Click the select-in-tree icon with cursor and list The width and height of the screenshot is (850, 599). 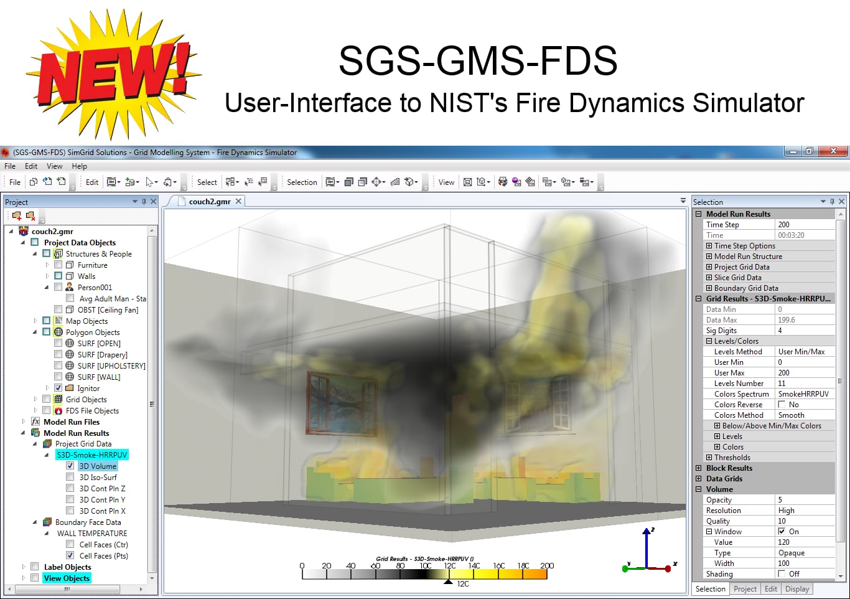tap(249, 182)
